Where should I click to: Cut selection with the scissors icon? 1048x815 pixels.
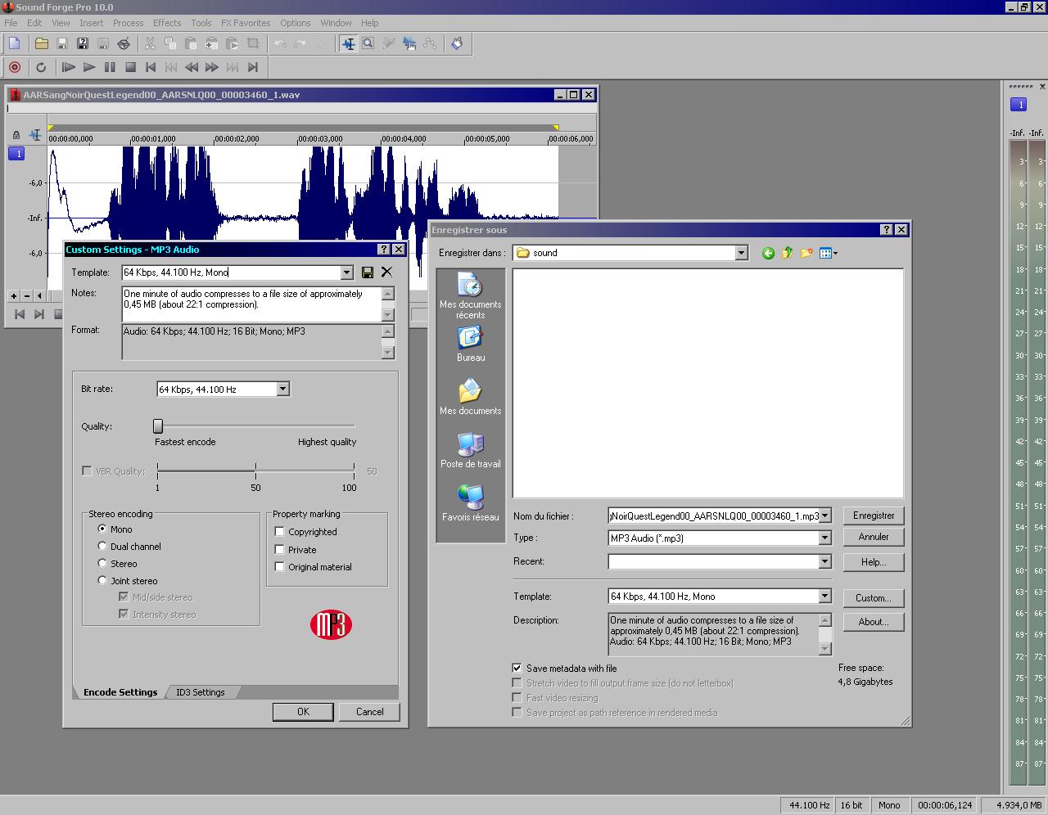(150, 43)
